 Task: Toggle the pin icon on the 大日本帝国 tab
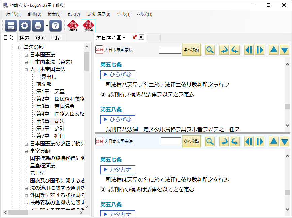point(135,37)
